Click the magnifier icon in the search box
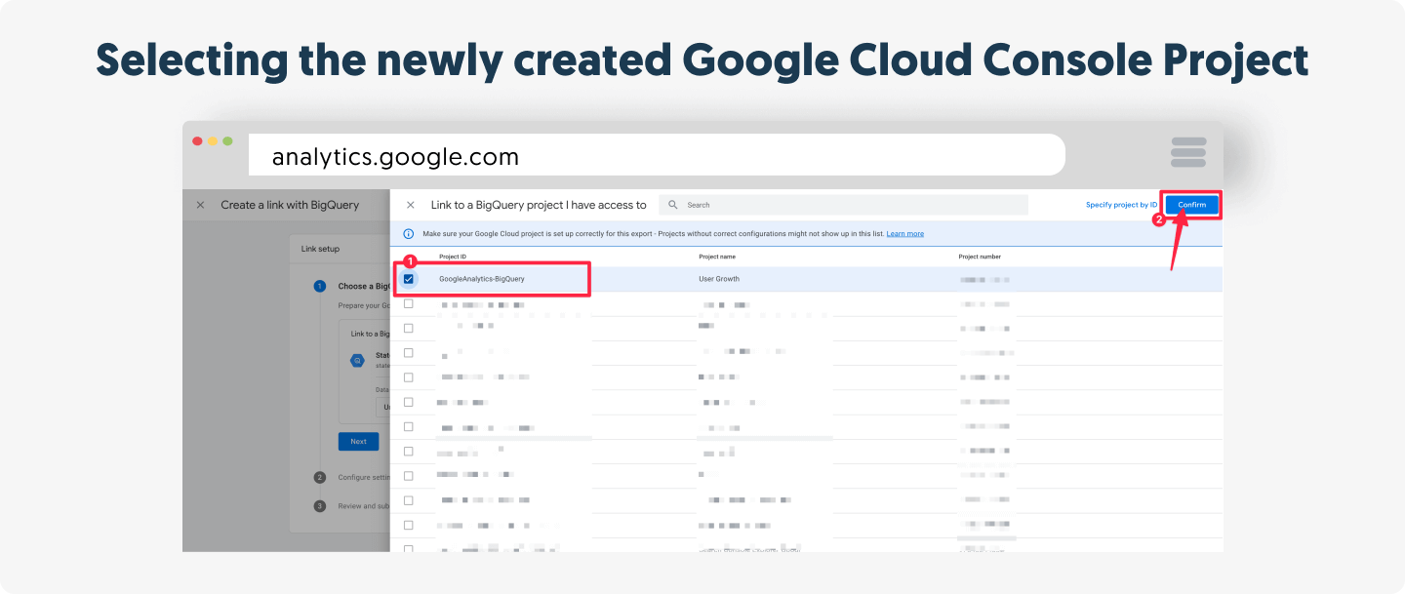 [673, 205]
